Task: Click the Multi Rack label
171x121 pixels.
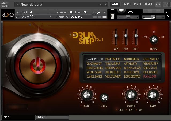Action: pos(5,4)
